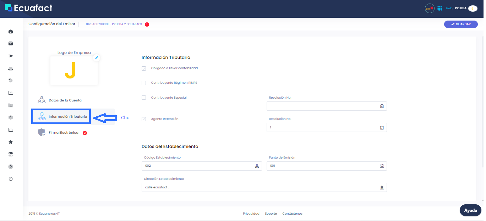Click the star favorites icon in sidebar

(x=10, y=142)
